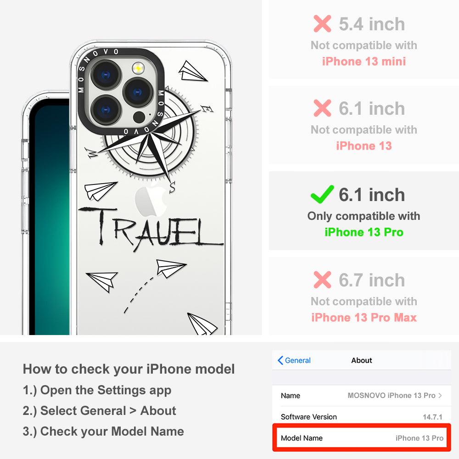Image resolution: width=459 pixels, height=459 pixels.
Task: Select the Software Version row
Action: (362, 417)
